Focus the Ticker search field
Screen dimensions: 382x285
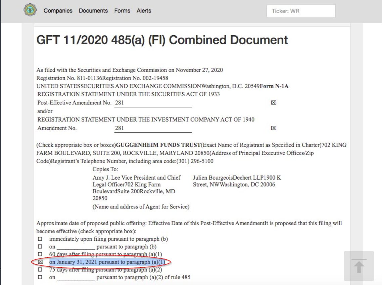pos(301,11)
